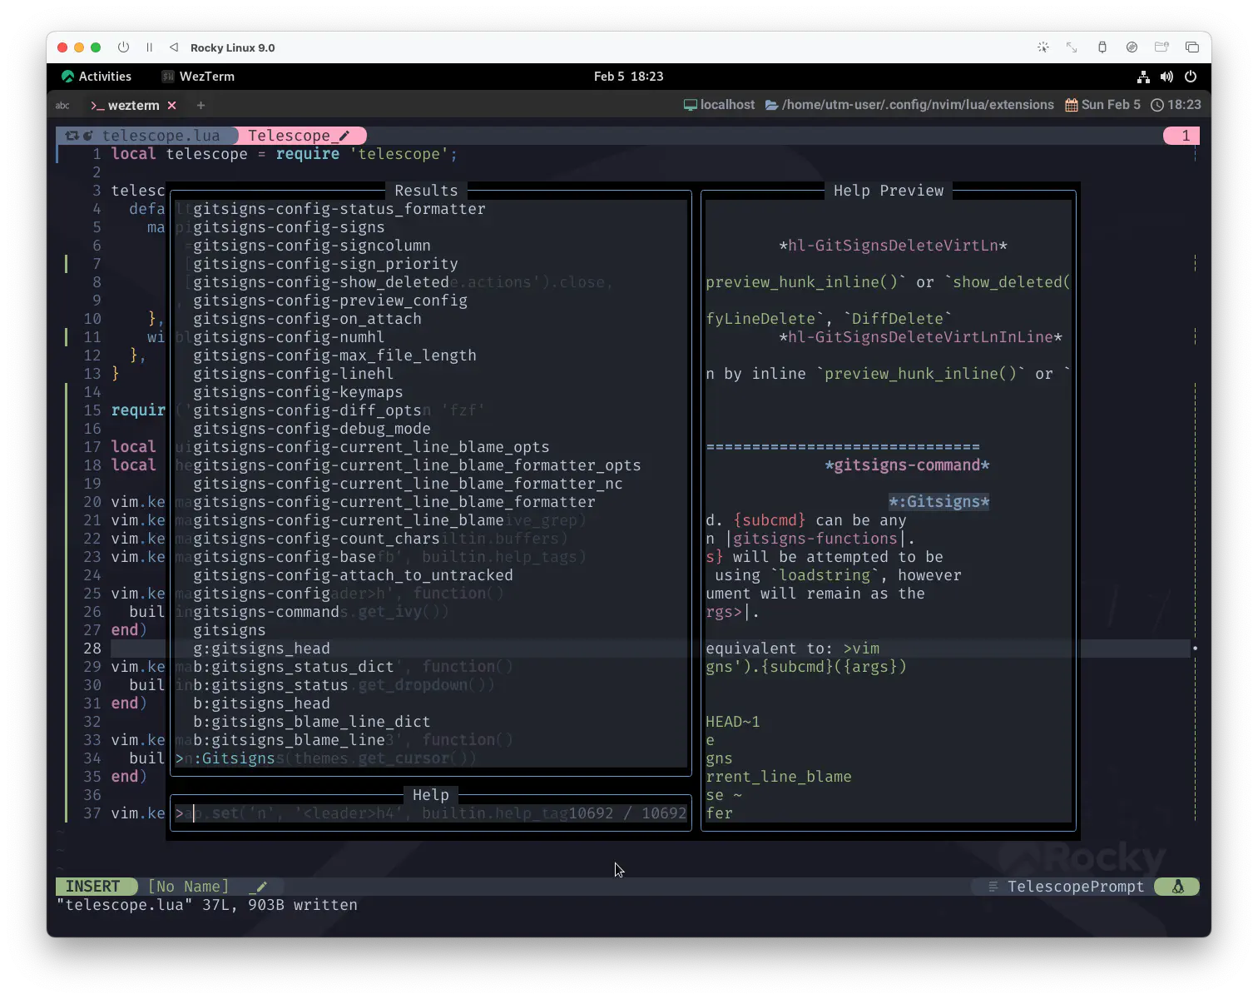This screenshot has width=1258, height=999.
Task: Click TelescopePrompt filetype in statusline
Action: (1075, 887)
